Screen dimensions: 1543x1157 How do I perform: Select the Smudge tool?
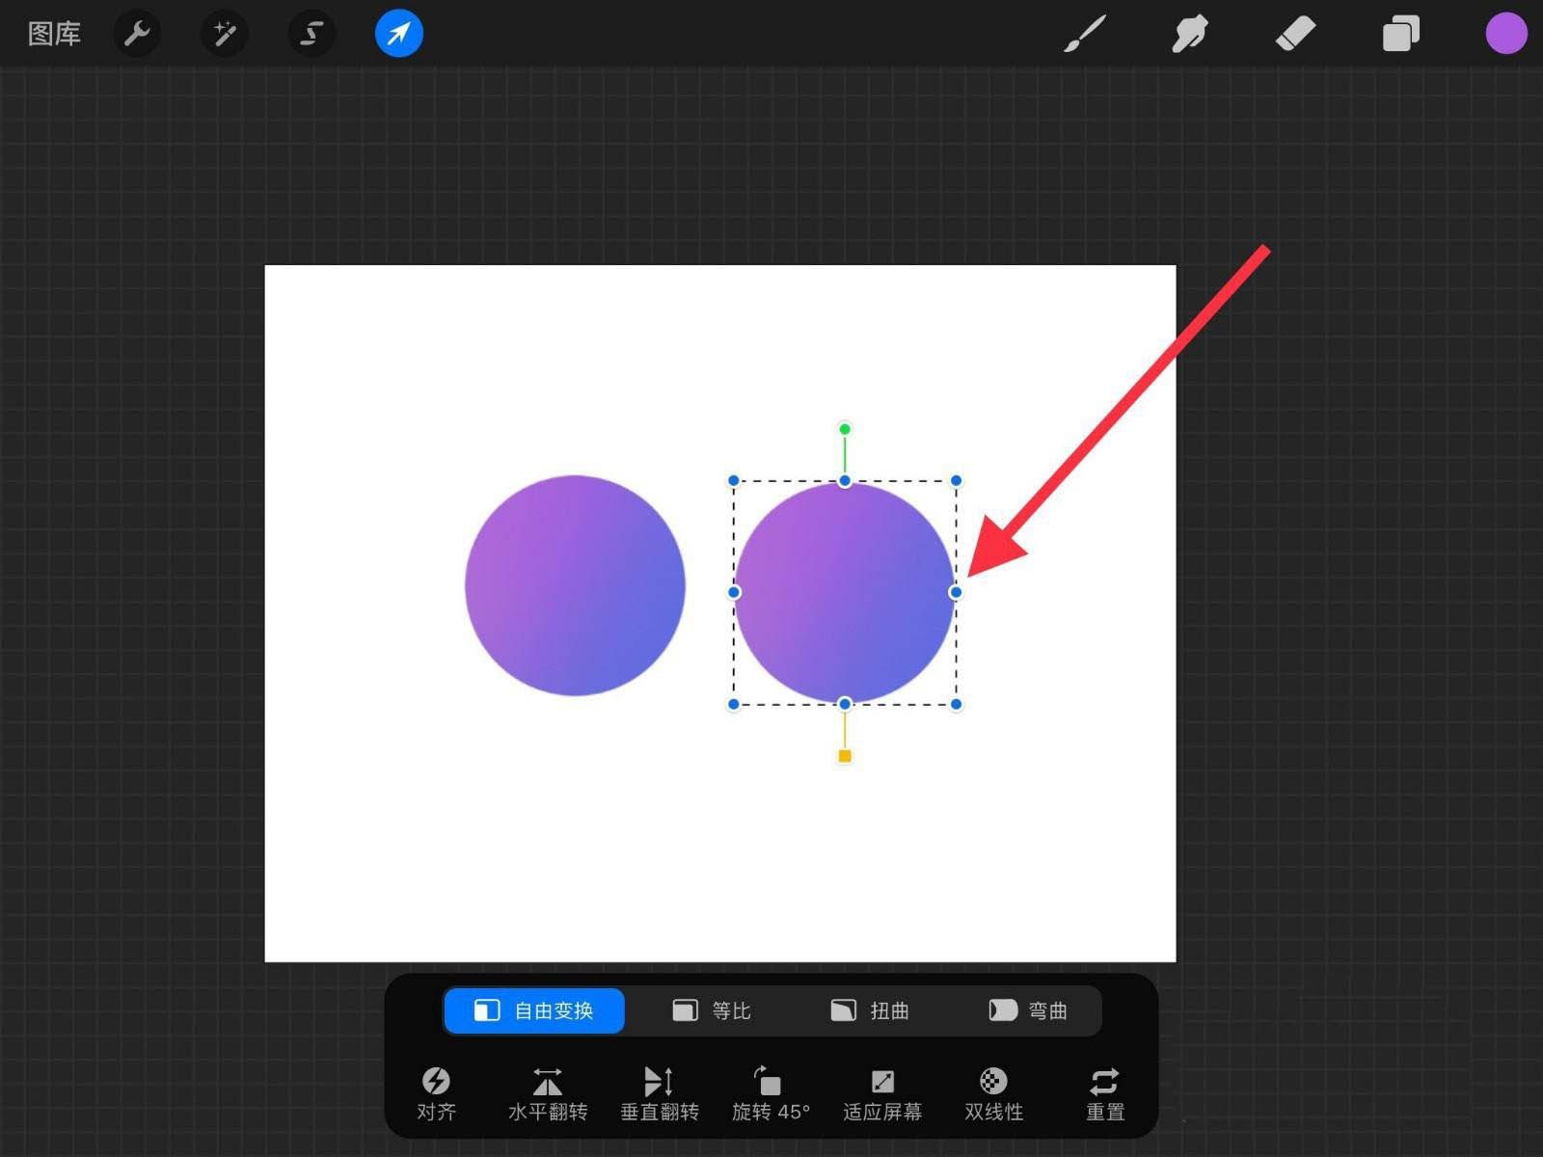coord(1189,33)
